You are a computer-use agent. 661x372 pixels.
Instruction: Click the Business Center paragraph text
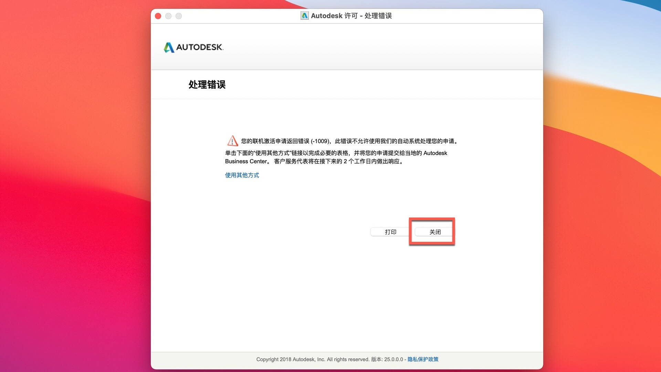coord(246,161)
